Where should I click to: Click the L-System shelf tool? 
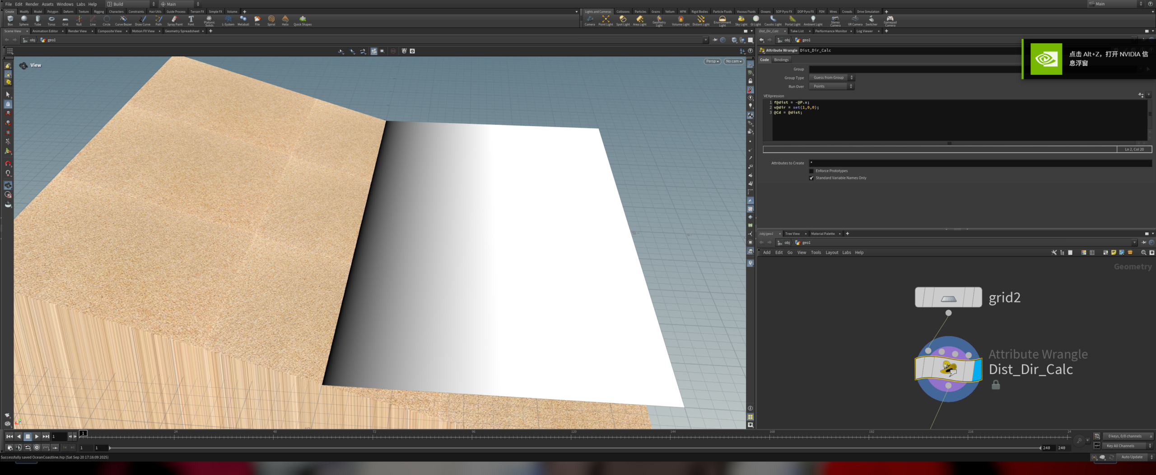(228, 20)
